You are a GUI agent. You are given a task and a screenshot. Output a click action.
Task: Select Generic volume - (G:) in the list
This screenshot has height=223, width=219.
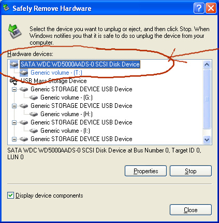66,97
